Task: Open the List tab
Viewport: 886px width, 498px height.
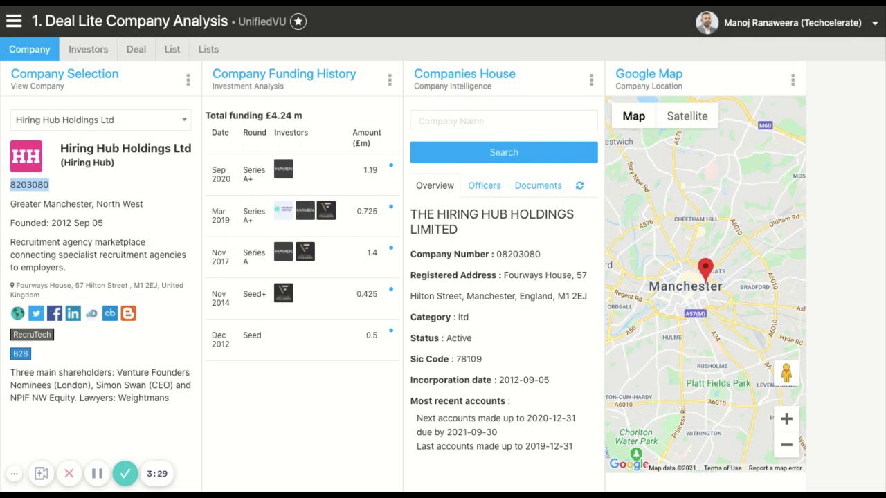Action: click(x=172, y=49)
